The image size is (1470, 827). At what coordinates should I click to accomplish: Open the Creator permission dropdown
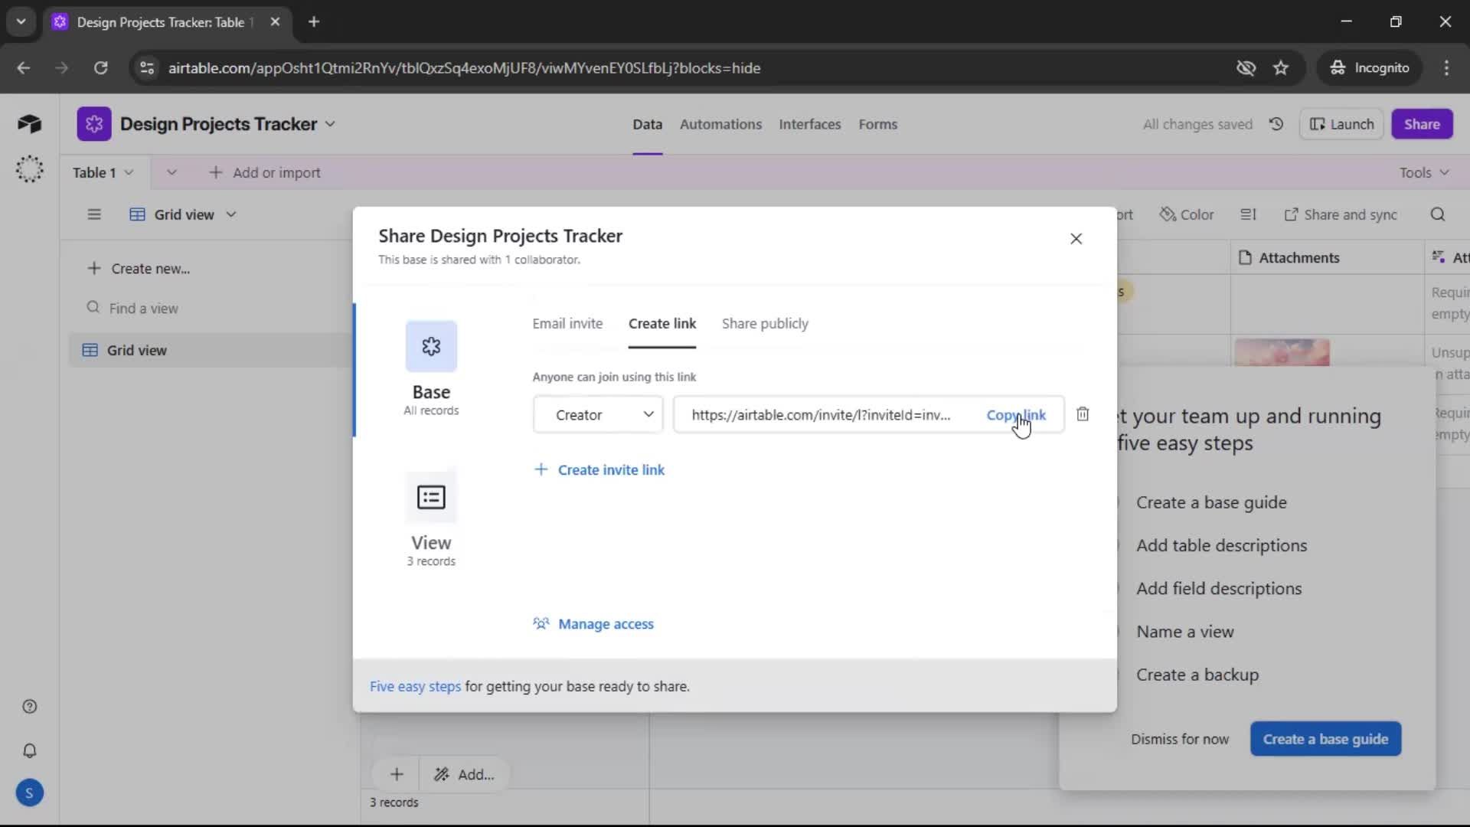598,415
